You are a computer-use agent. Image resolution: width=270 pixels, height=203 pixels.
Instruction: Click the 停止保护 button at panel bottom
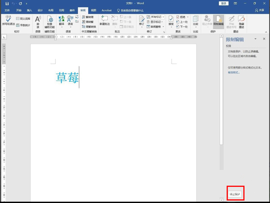pos(235,194)
